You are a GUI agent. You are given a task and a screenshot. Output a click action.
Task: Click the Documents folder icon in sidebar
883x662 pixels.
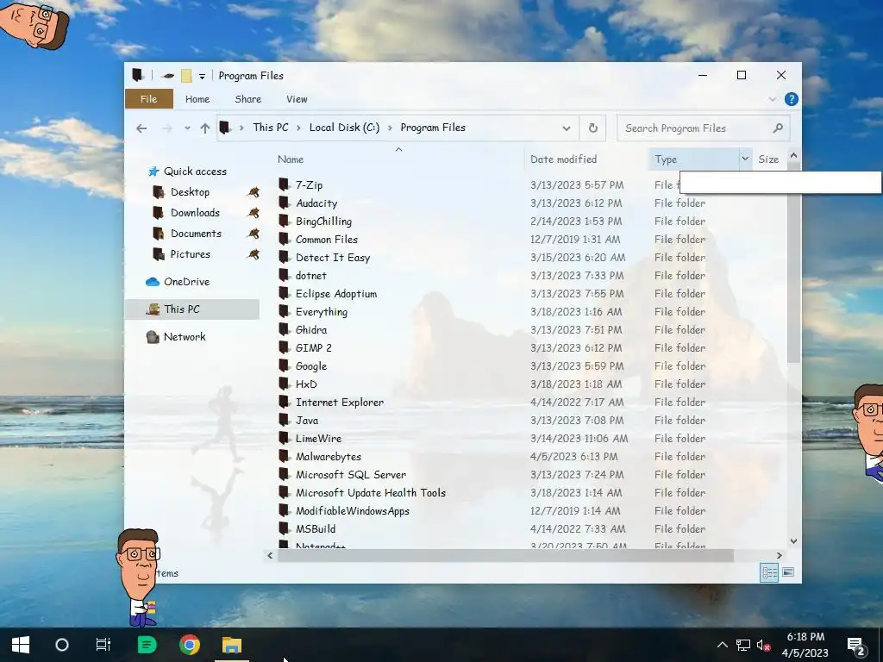click(x=159, y=233)
